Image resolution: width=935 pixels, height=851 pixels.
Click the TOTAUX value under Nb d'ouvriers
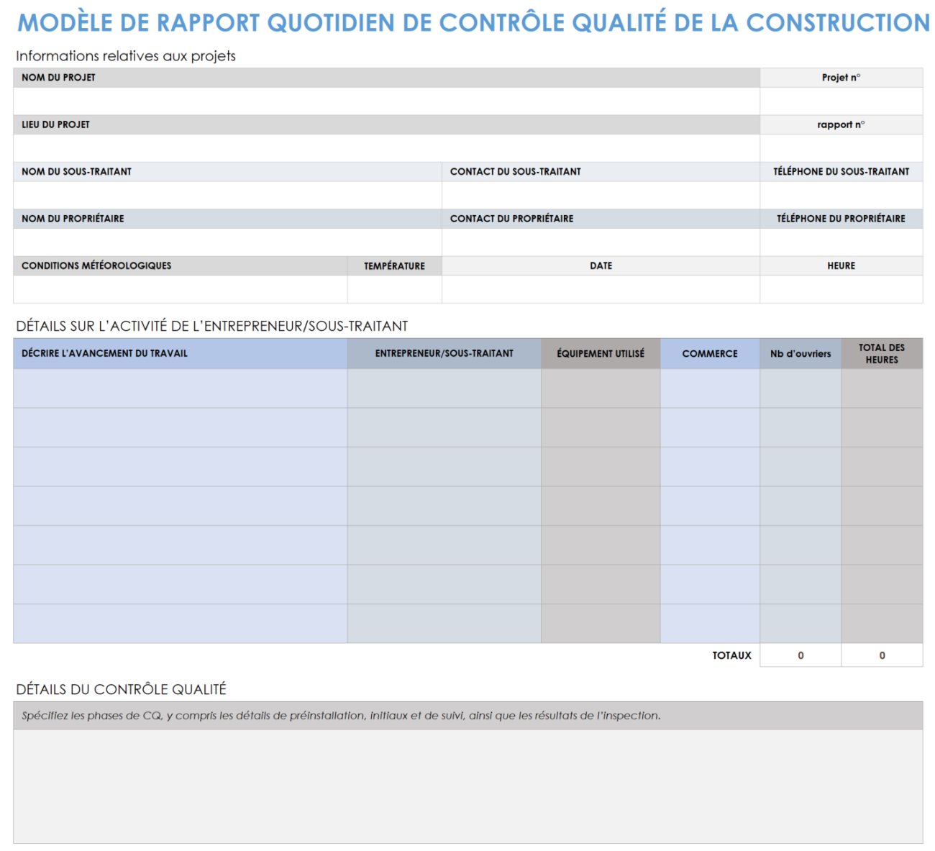(800, 655)
